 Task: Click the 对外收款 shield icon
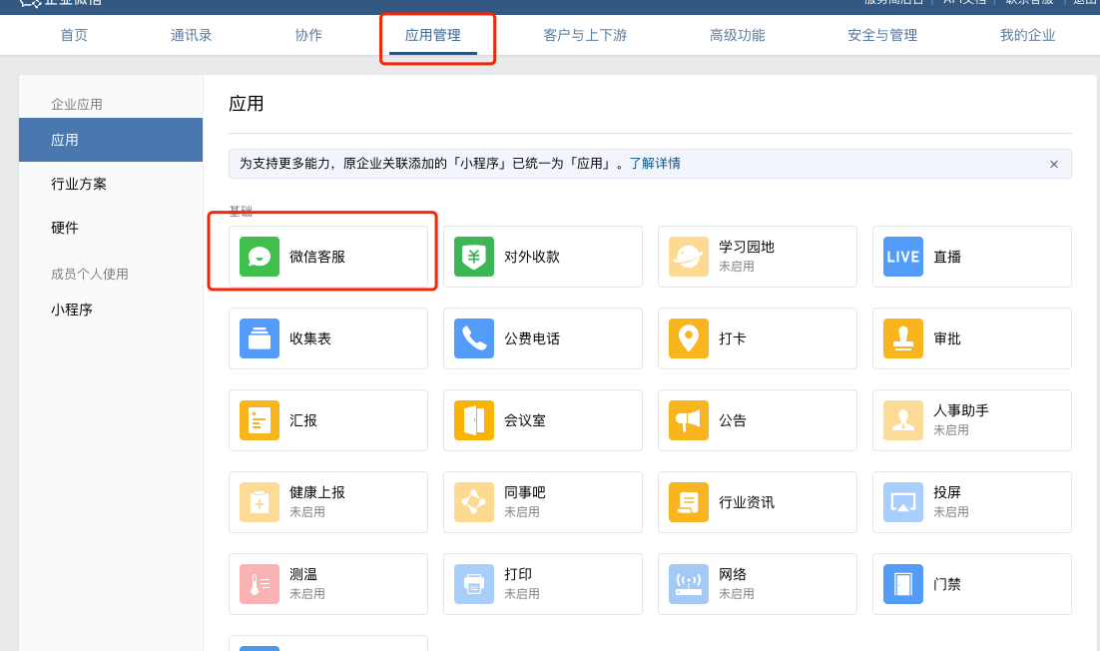pos(474,257)
